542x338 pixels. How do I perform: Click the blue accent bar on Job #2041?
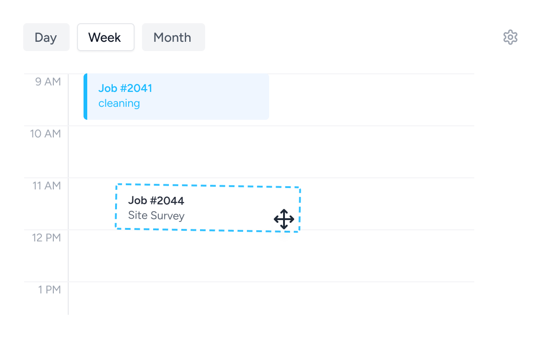pyautogui.click(x=85, y=97)
